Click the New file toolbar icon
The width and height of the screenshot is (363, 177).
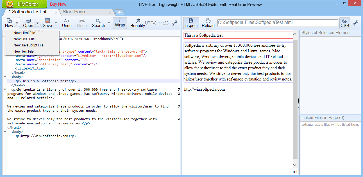click(x=9, y=21)
